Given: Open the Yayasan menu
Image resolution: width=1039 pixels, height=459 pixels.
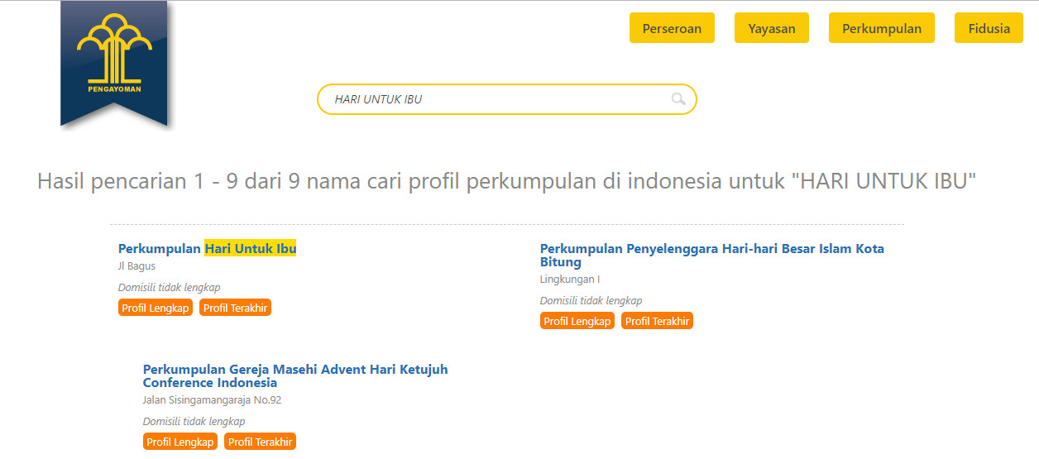Looking at the screenshot, I should point(771,28).
